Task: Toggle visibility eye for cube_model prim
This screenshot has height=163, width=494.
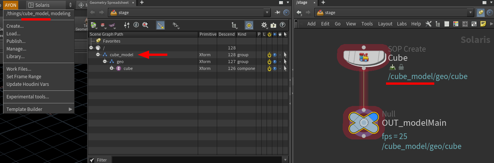Action: click(x=275, y=55)
